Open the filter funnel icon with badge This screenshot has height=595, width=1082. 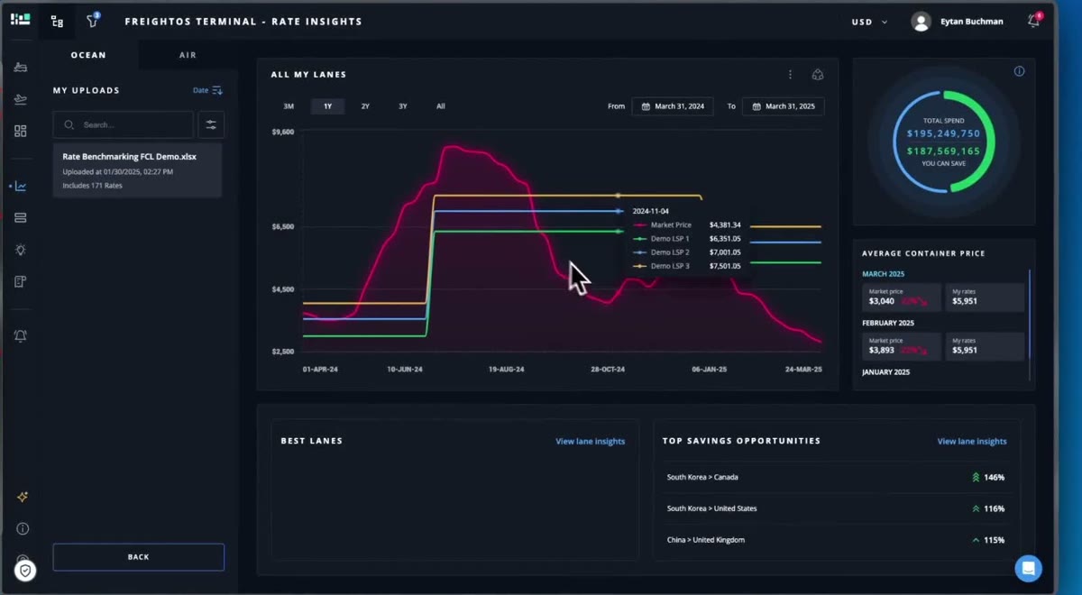(x=92, y=20)
